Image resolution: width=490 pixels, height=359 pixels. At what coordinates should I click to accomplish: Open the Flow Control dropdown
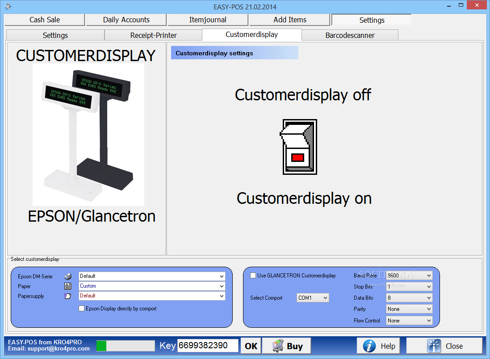tap(409, 320)
